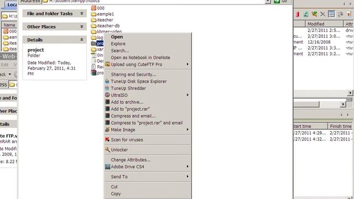Select the 000 item in Explorer file list

pos(98,8)
